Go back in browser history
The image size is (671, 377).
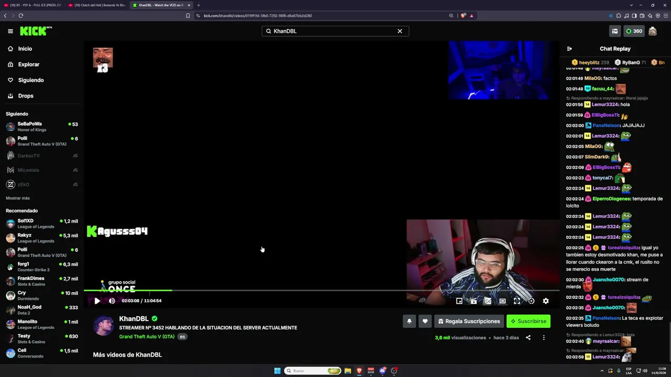tap(5, 16)
